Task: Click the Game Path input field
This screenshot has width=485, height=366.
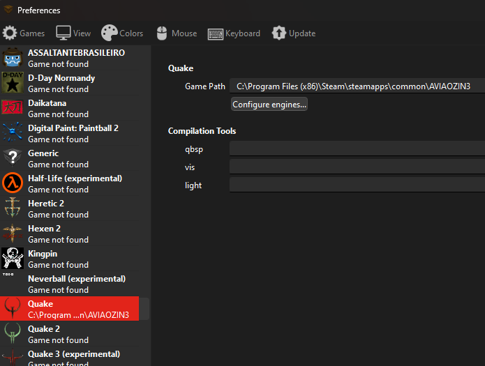Action: click(357, 86)
